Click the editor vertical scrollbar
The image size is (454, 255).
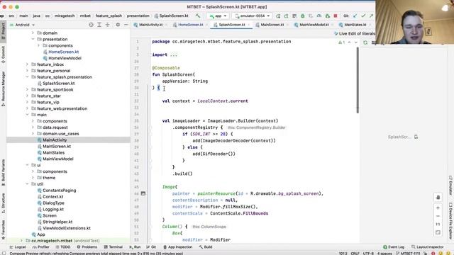pyautogui.click(x=358, y=80)
